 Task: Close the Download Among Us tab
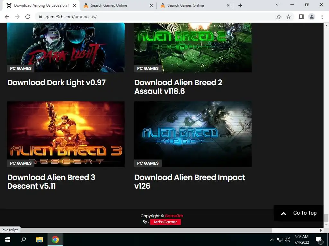click(x=75, y=6)
